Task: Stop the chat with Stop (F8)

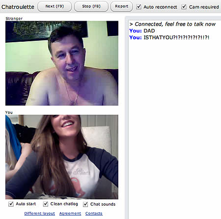Action: click(x=91, y=6)
